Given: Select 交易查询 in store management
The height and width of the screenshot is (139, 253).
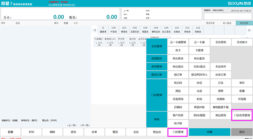Looking at the screenshot, I should point(178,99).
